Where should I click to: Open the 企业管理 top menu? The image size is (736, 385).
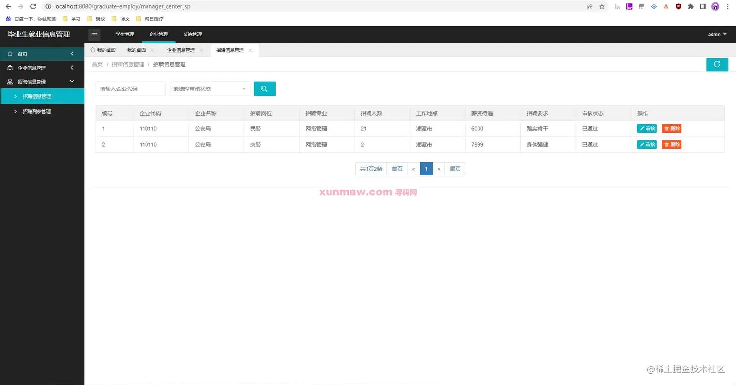[x=159, y=35]
